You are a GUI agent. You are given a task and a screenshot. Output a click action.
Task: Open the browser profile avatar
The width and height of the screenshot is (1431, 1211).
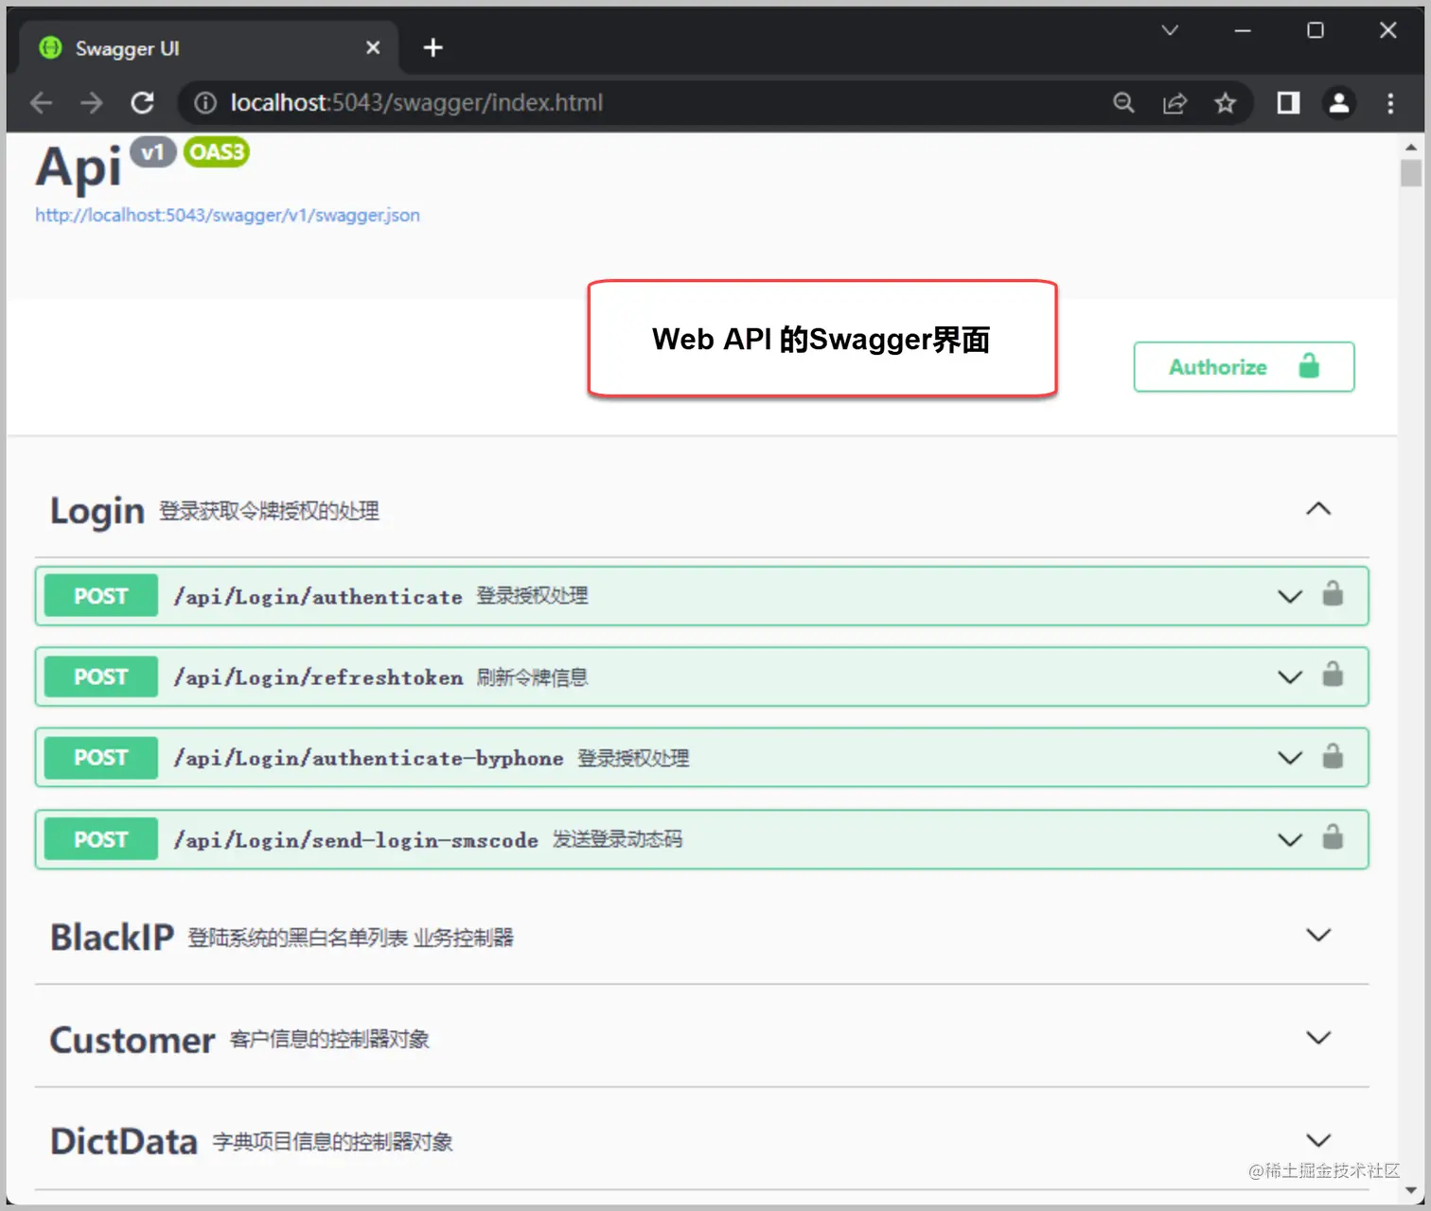tap(1339, 102)
